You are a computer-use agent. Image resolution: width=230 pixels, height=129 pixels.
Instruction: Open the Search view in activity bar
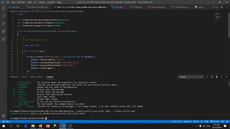click(x=3, y=16)
